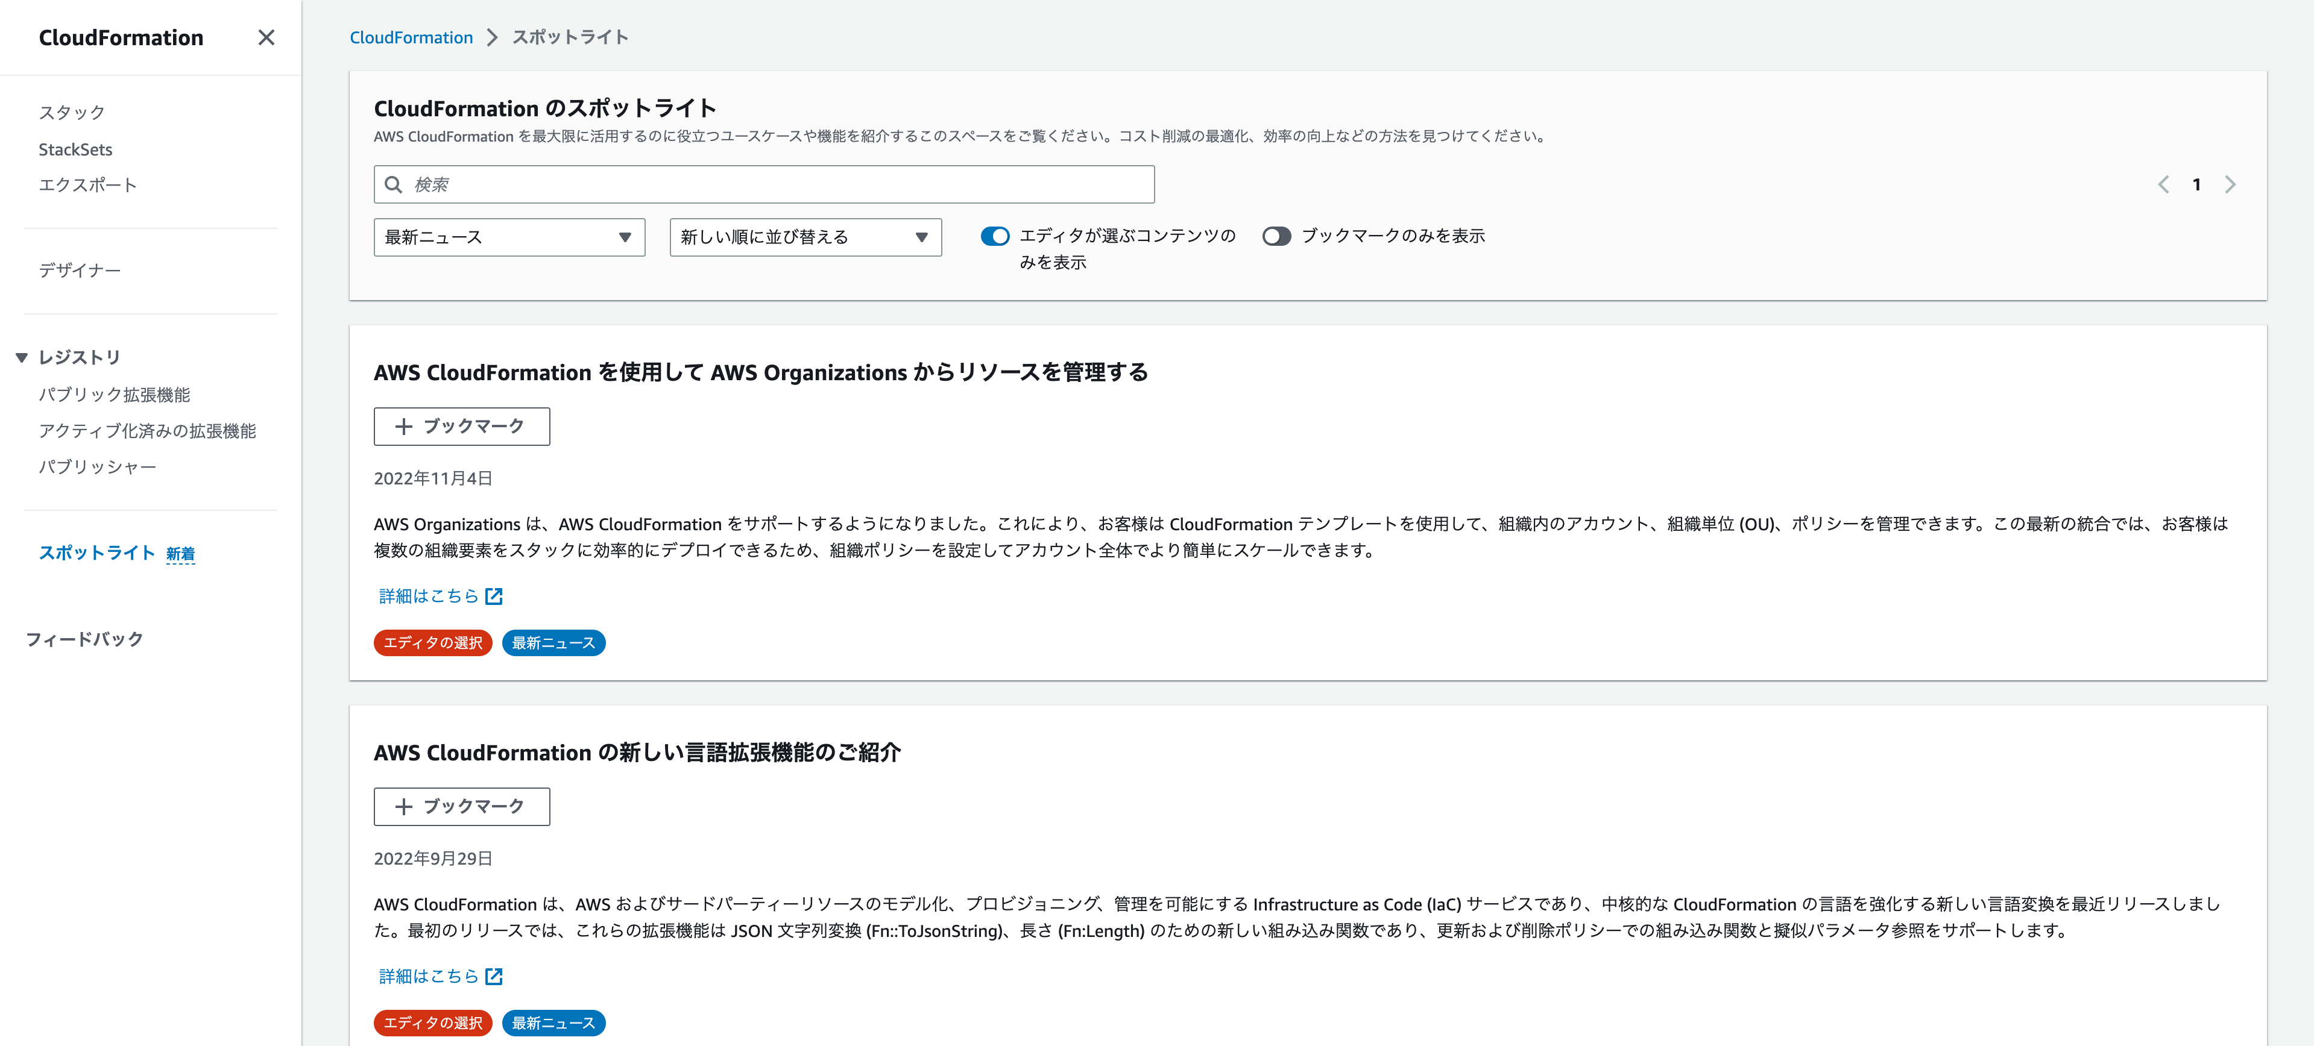This screenshot has height=1046, width=2314.
Task: Click the CloudFormation のスポットライト heading
Action: coord(545,108)
